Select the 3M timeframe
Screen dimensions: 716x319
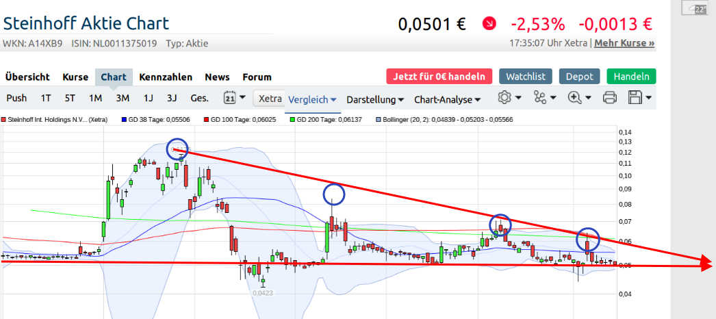pyautogui.click(x=123, y=98)
